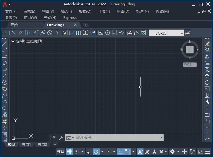The image size is (213, 157).
Task: Toggle isometric drafting in status bar
Action: (x=108, y=152)
